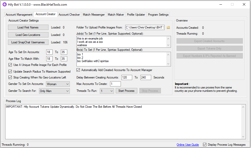Select the Account Creator tab

45,14
